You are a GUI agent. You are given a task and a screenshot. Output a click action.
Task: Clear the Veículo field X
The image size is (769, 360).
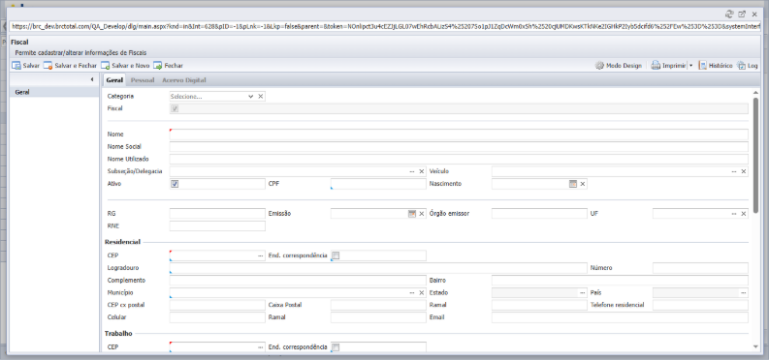pyautogui.click(x=744, y=171)
